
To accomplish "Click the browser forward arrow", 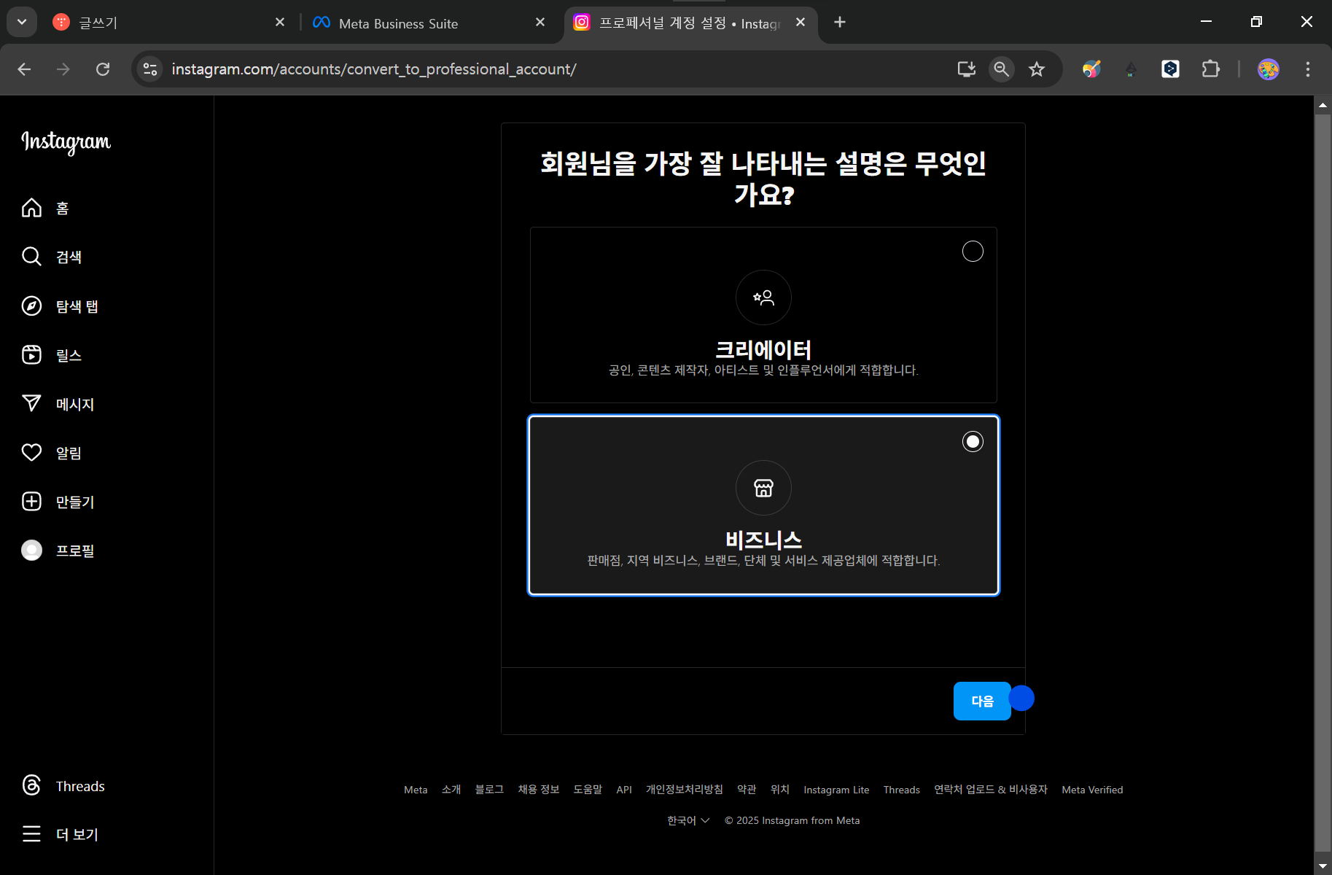I will [x=63, y=69].
